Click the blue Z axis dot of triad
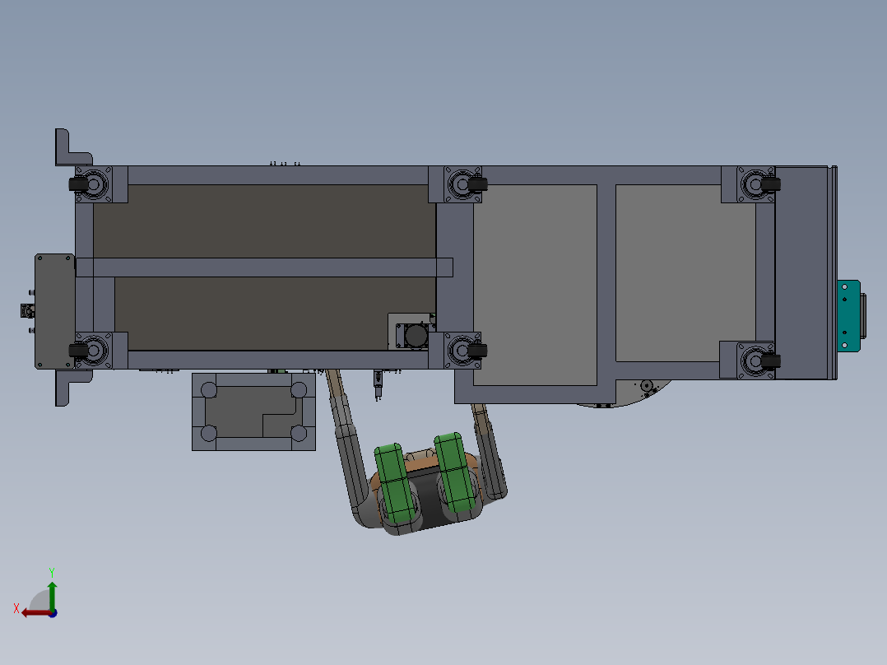Image resolution: width=887 pixels, height=665 pixels. click(x=53, y=613)
